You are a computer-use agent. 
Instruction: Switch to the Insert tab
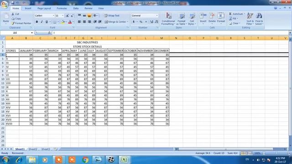pos(28,8)
